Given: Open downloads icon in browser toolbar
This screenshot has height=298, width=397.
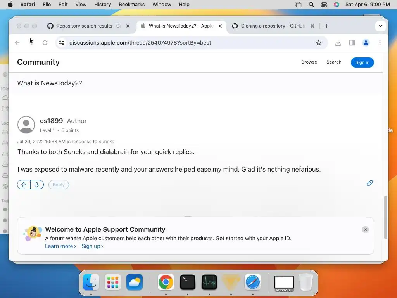Looking at the screenshot, I should [x=338, y=43].
